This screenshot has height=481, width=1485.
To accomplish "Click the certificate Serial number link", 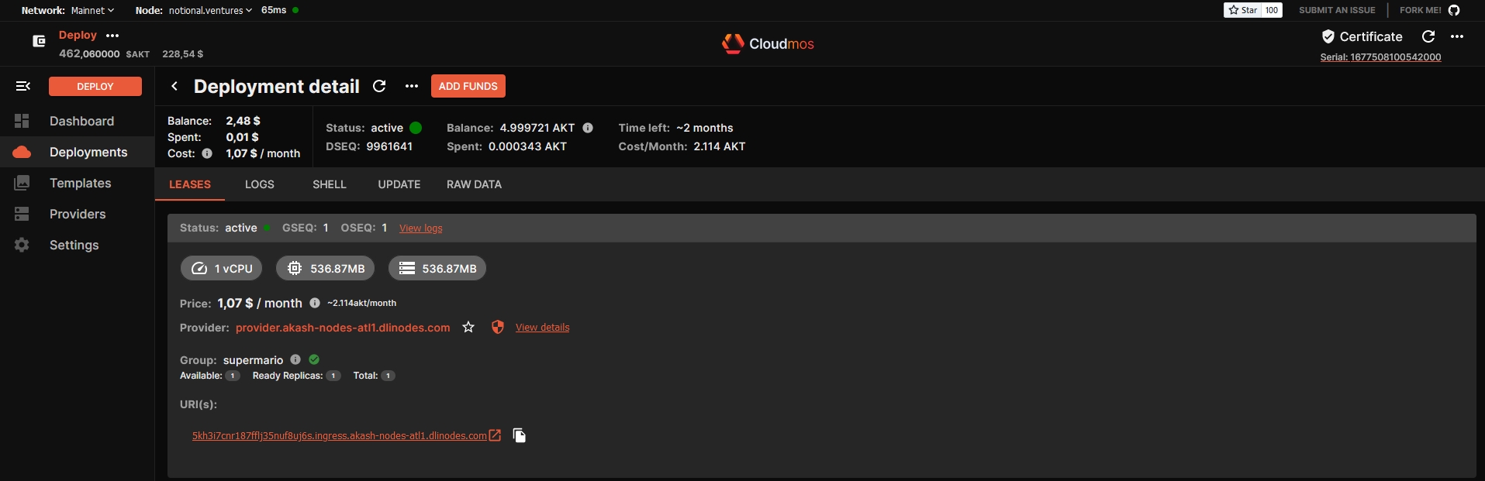I will click(1381, 57).
